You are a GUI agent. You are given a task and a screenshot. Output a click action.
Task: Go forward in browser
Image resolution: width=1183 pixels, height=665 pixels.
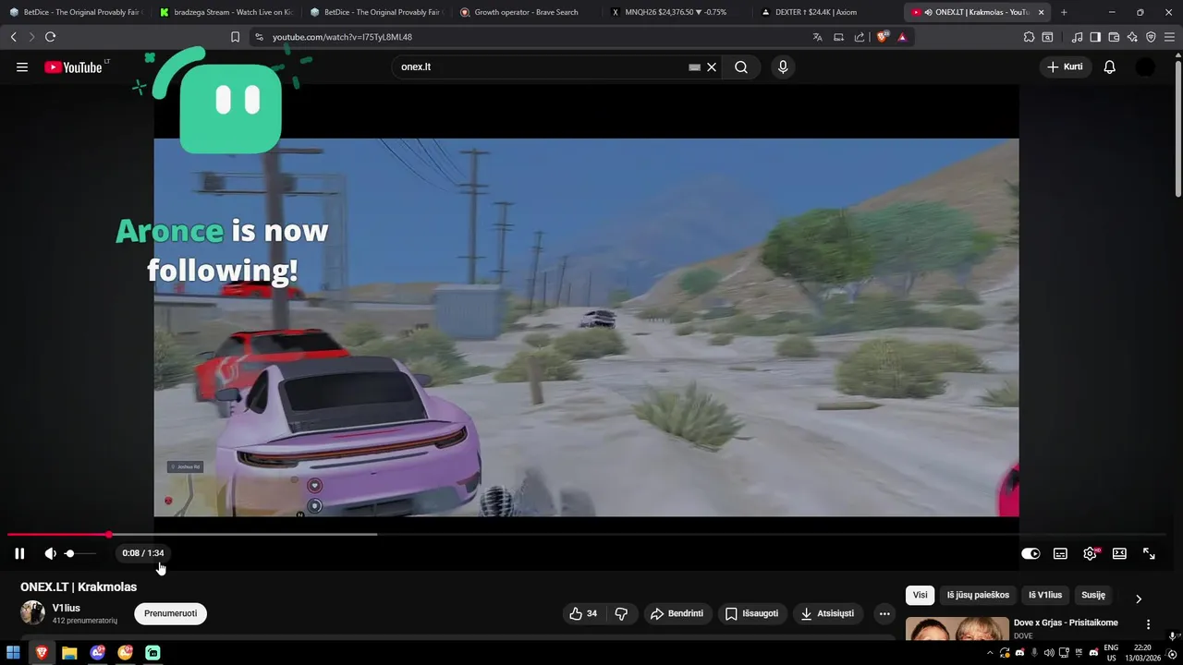tap(30, 37)
